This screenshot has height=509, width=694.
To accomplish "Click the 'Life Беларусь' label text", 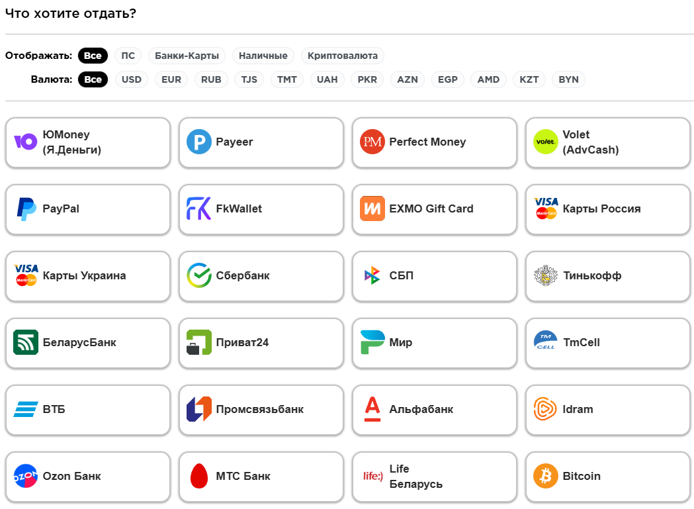I will point(415,476).
